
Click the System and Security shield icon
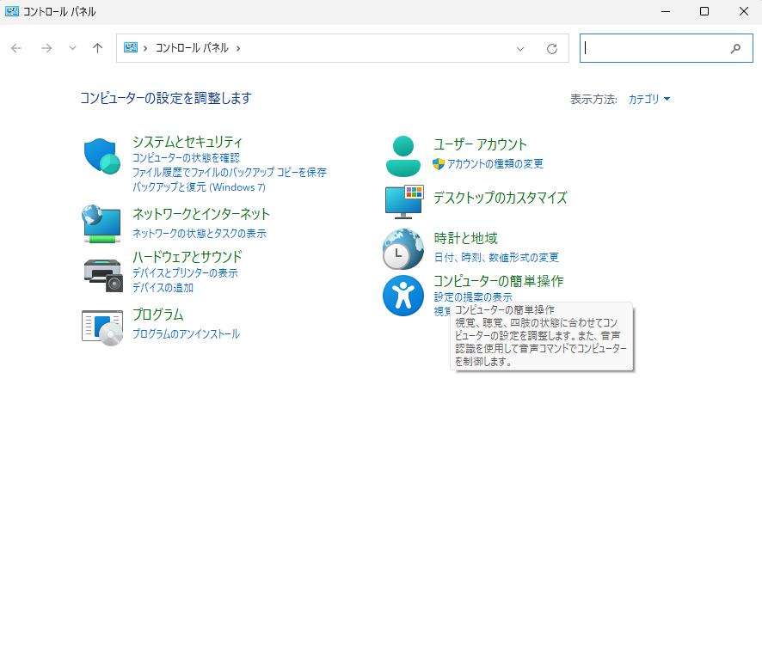[x=101, y=156]
